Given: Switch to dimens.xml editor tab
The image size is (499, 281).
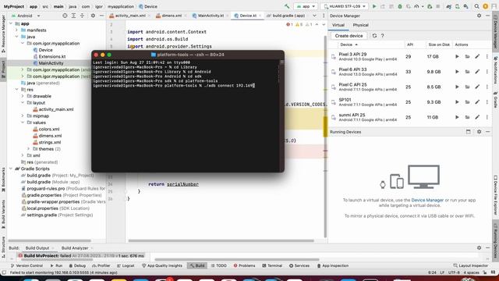Looking at the screenshot, I should click(172, 16).
